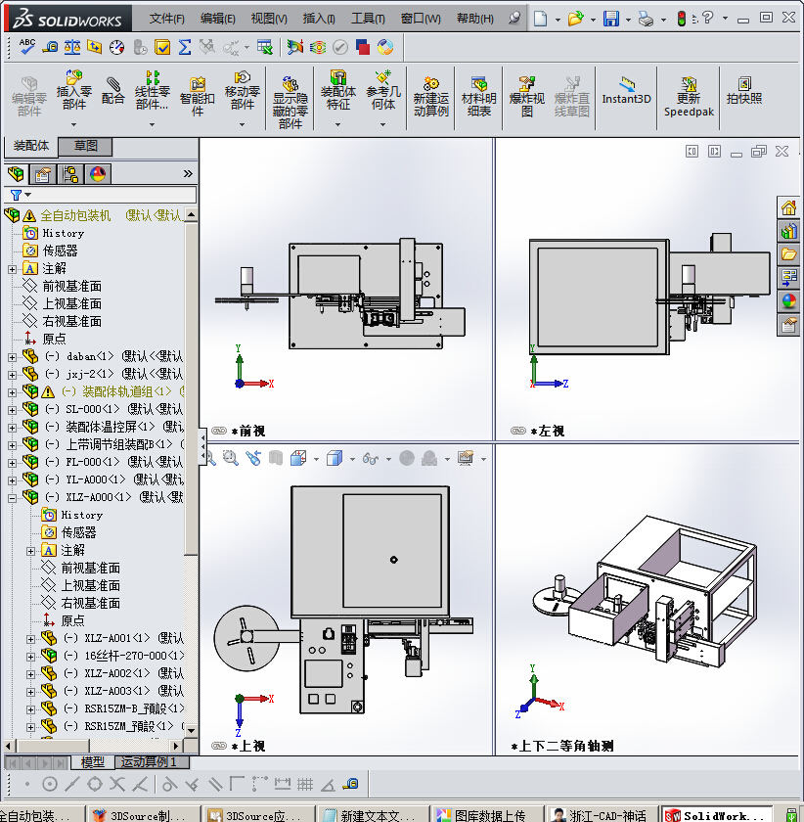Image resolution: width=804 pixels, height=822 pixels.
Task: Open dropdown under Insert Components
Action: [x=74, y=125]
